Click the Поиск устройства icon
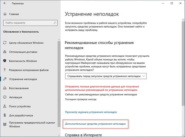Viewport: 185px width, 137px height. [5, 106]
